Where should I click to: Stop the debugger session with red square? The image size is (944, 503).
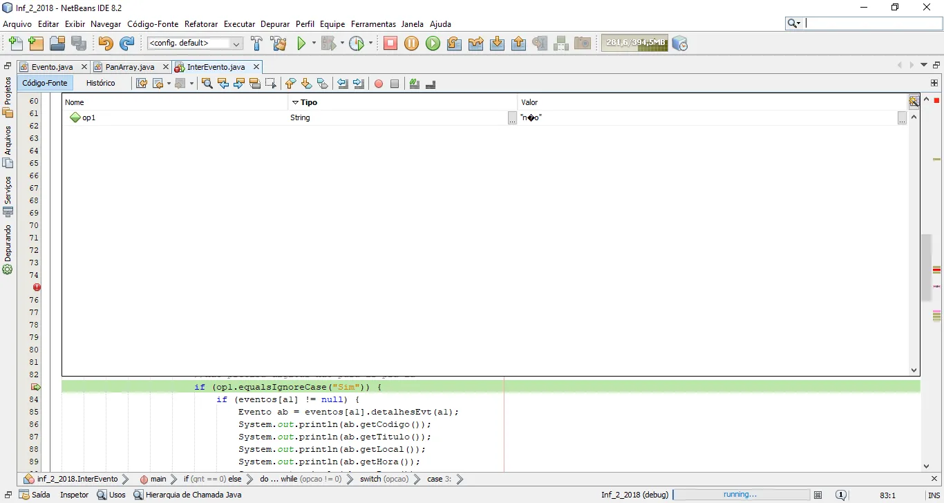click(390, 44)
